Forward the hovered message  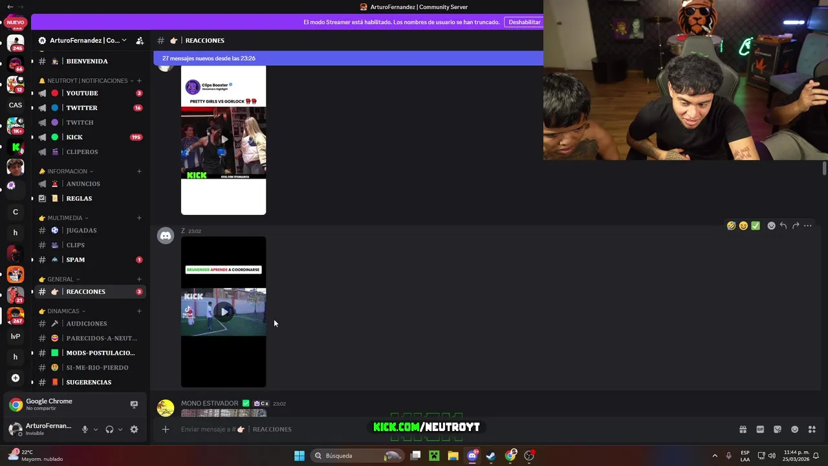click(796, 226)
